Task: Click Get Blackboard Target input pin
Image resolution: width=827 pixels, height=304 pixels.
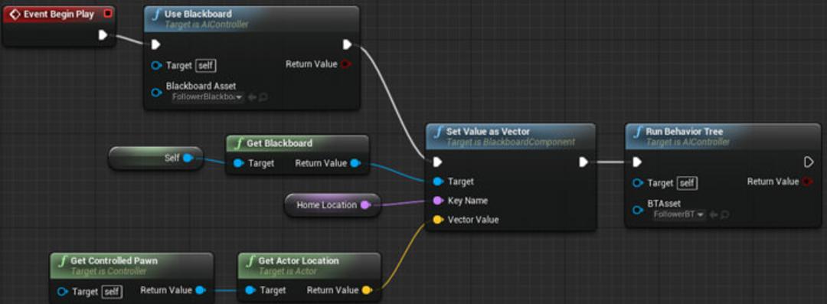Action: click(x=238, y=163)
